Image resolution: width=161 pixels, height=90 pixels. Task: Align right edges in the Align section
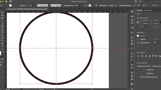point(149,56)
